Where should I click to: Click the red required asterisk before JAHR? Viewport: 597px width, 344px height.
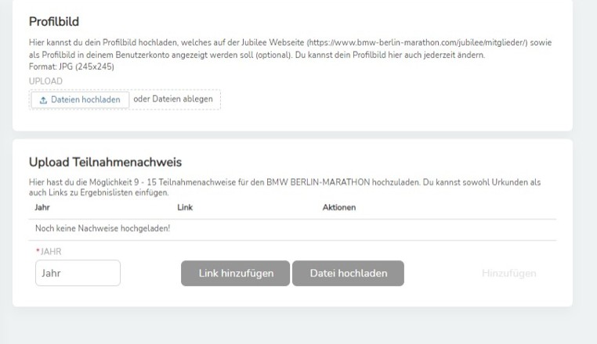point(38,251)
